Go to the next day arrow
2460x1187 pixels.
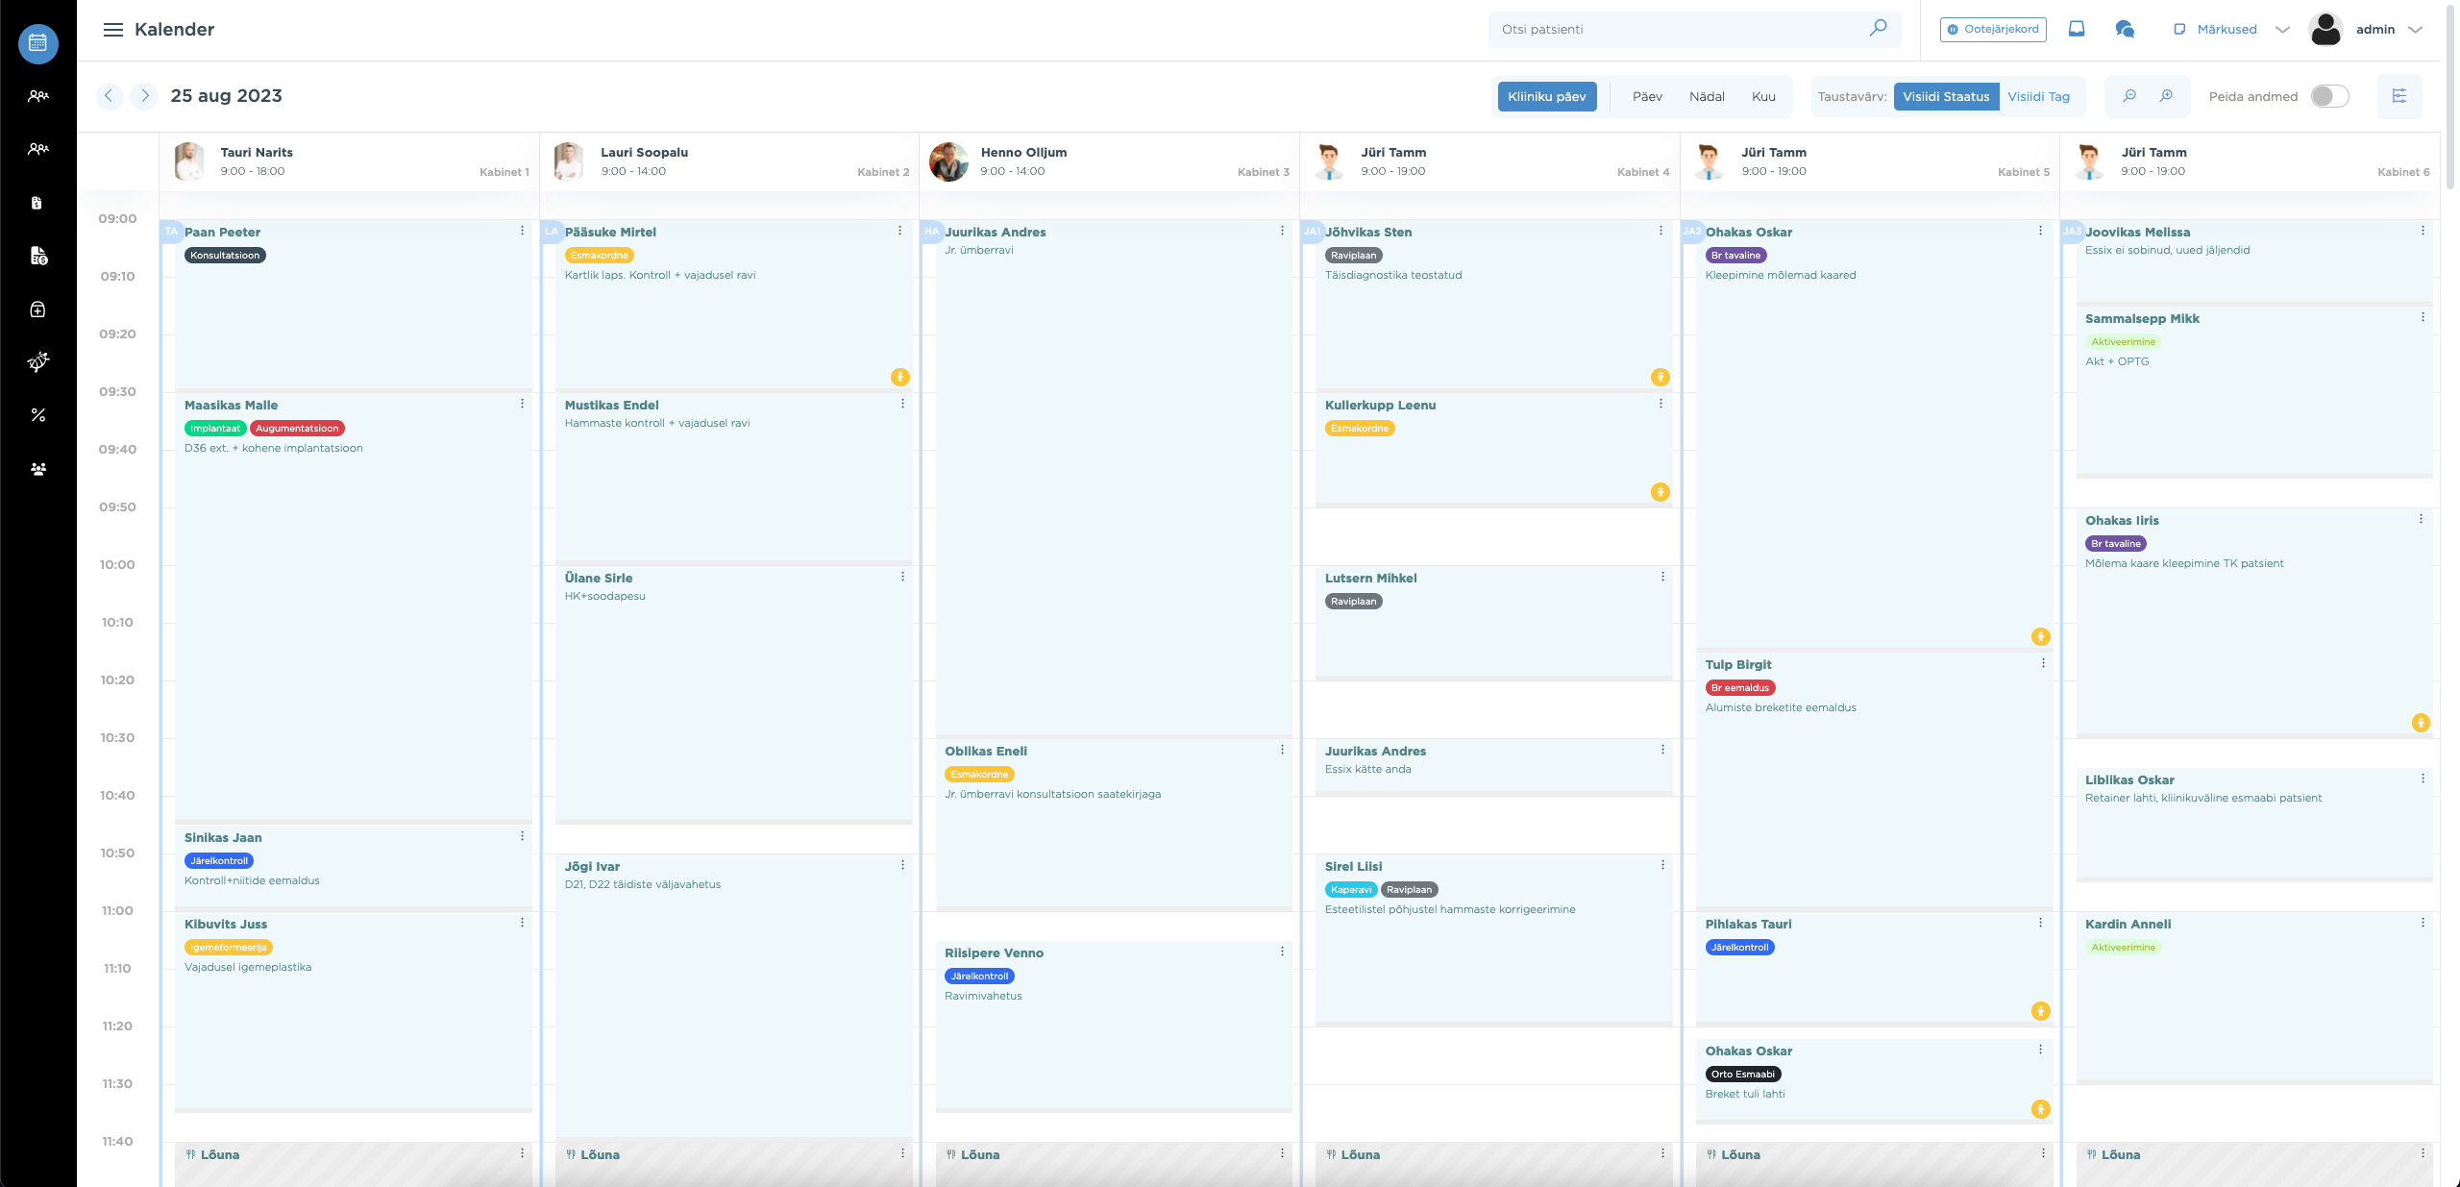tap(144, 96)
